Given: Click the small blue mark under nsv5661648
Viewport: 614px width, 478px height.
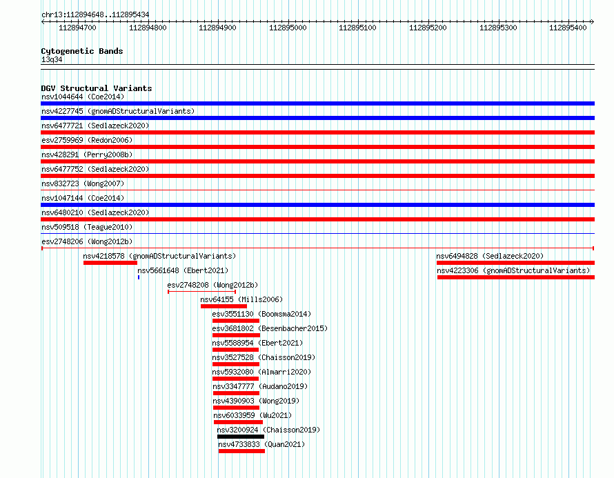Looking at the screenshot, I should (x=139, y=277).
